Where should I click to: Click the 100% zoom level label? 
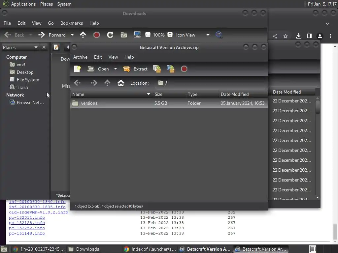(x=159, y=35)
